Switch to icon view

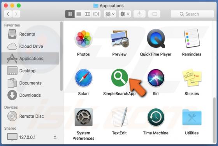point(70,14)
